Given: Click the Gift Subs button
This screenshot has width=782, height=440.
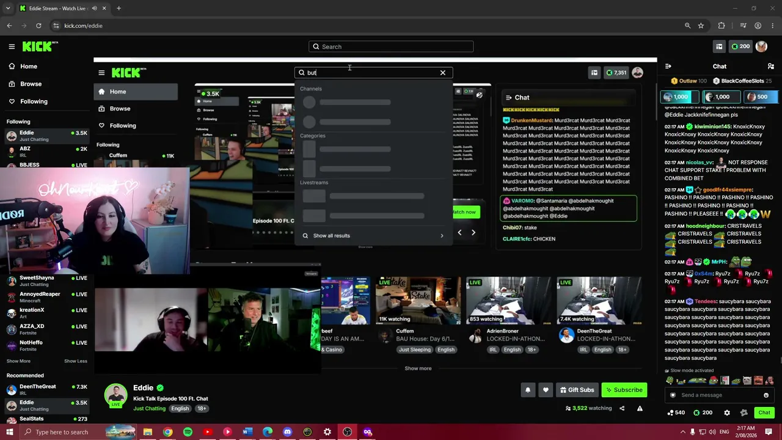Looking at the screenshot, I should [576, 390].
